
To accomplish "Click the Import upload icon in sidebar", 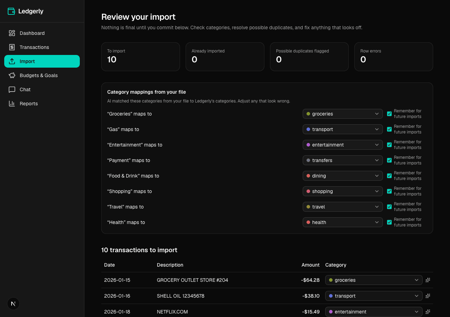I will point(12,61).
